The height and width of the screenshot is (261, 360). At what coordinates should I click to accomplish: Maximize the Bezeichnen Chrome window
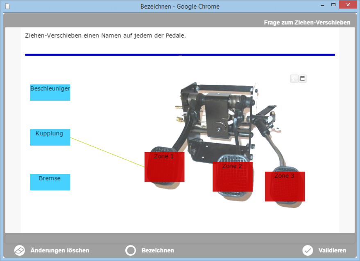[333, 5]
